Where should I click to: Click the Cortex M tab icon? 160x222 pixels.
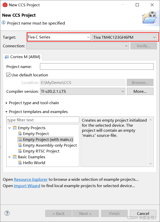coord(7,57)
